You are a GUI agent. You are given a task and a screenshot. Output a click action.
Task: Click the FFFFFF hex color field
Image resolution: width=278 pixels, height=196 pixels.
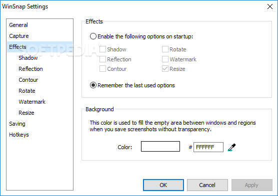[208, 147]
